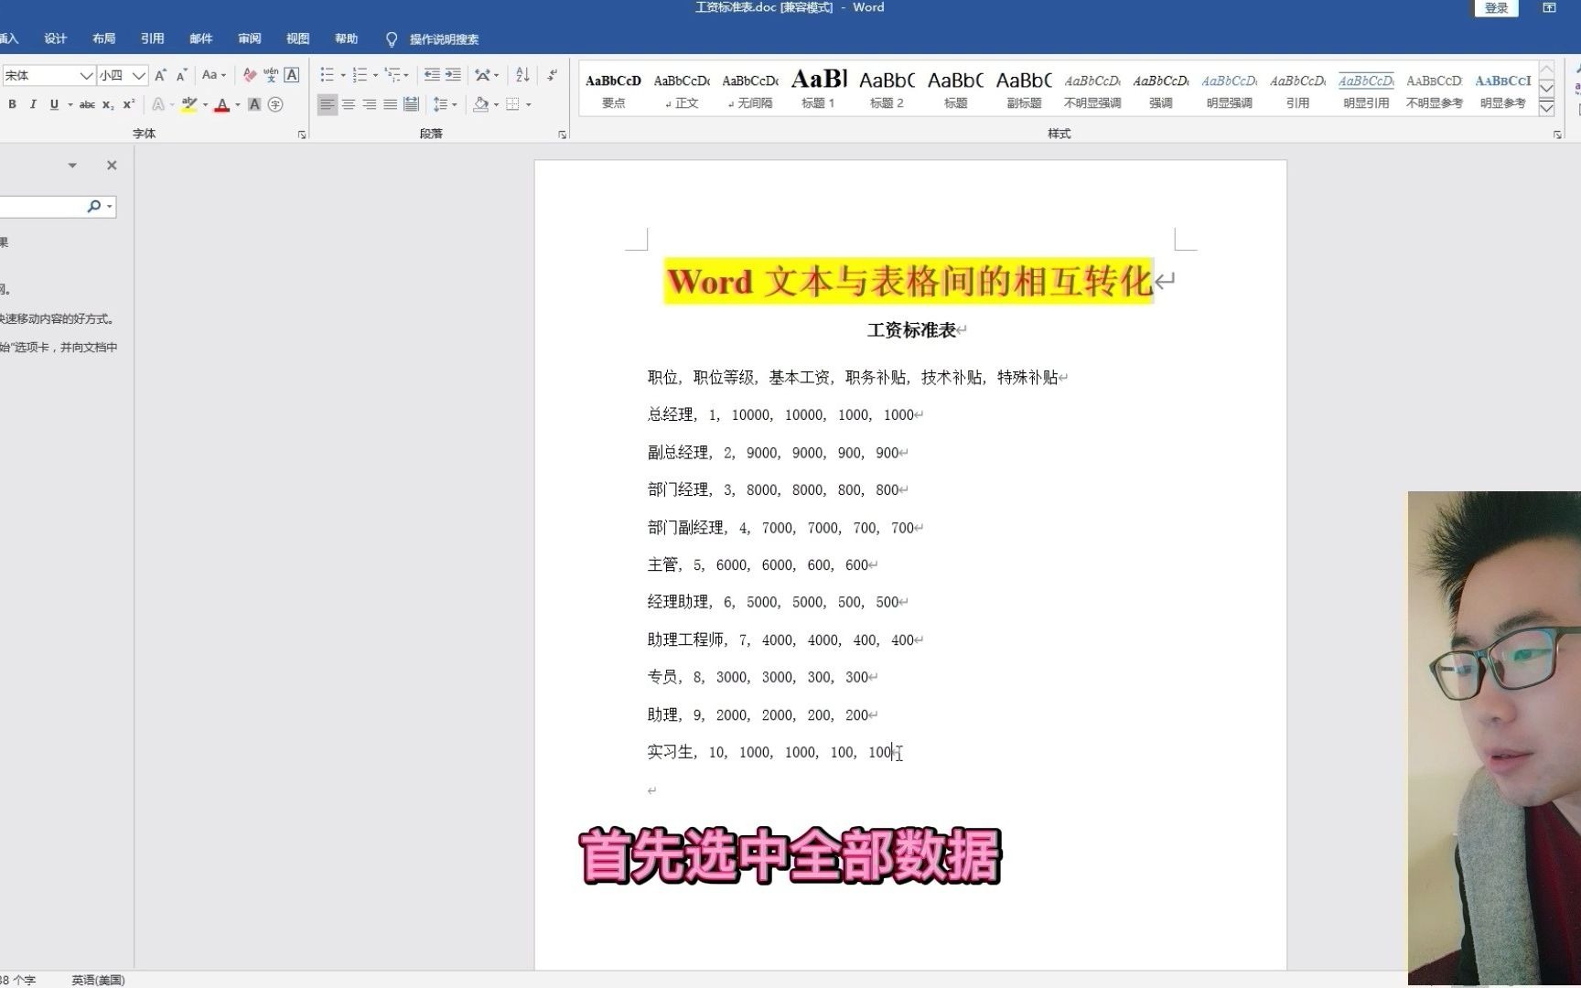Screen dimensions: 1581x988
Task: Open the phonetic guide (wén) tool
Action: [271, 75]
